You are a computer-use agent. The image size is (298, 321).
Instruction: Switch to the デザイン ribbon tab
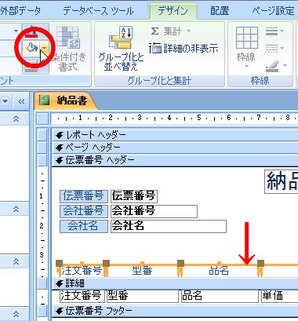click(173, 10)
